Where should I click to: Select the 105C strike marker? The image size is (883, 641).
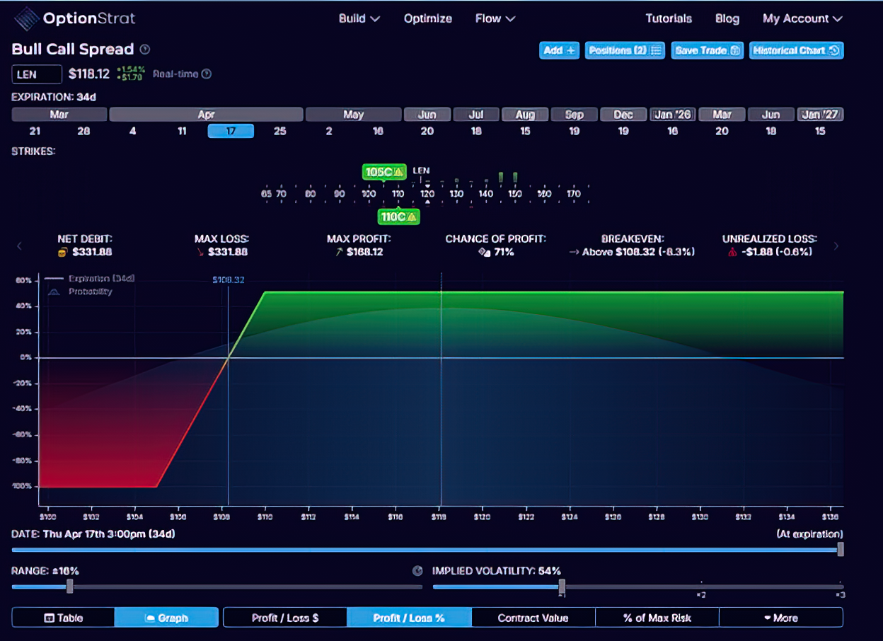[x=384, y=171]
